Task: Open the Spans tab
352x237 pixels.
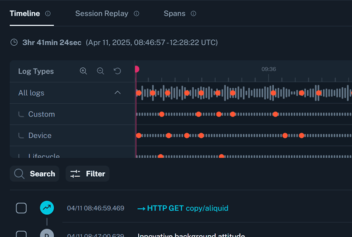Action: click(x=174, y=14)
